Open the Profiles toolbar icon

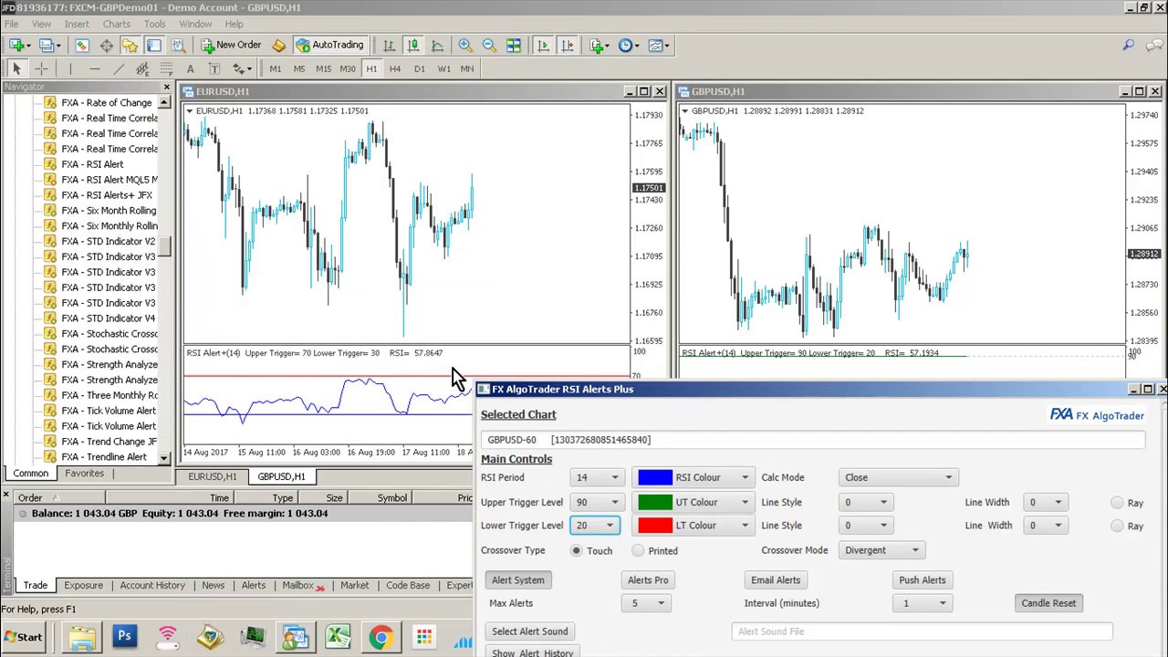(48, 45)
